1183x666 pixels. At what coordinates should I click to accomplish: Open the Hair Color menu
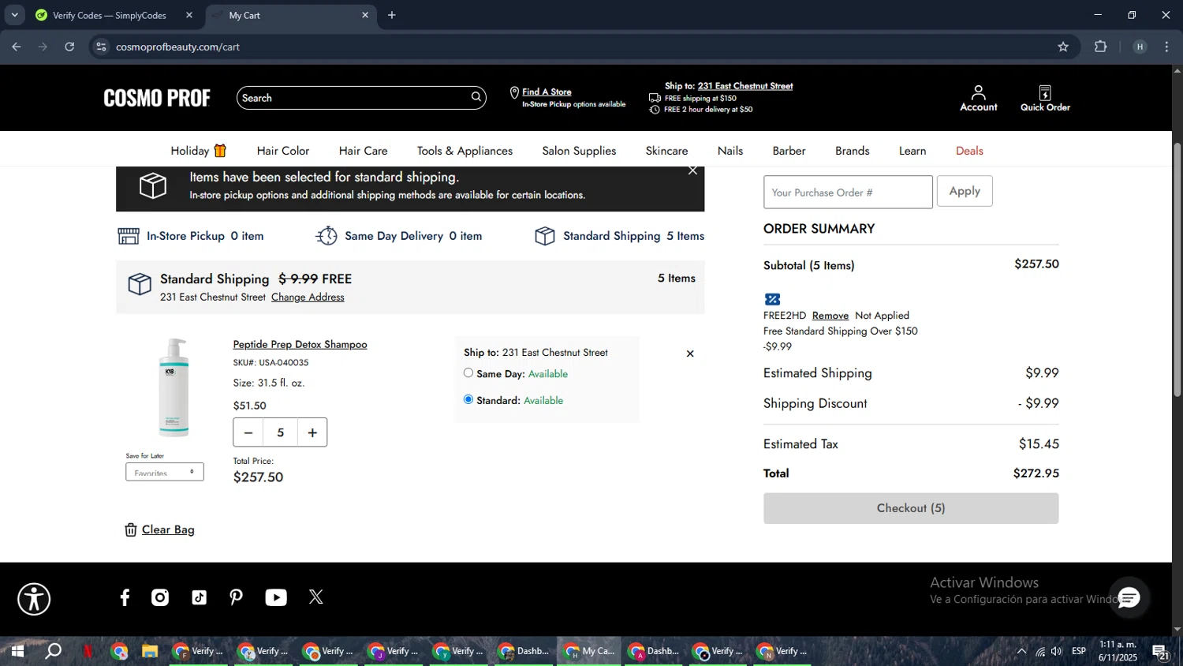click(x=282, y=151)
